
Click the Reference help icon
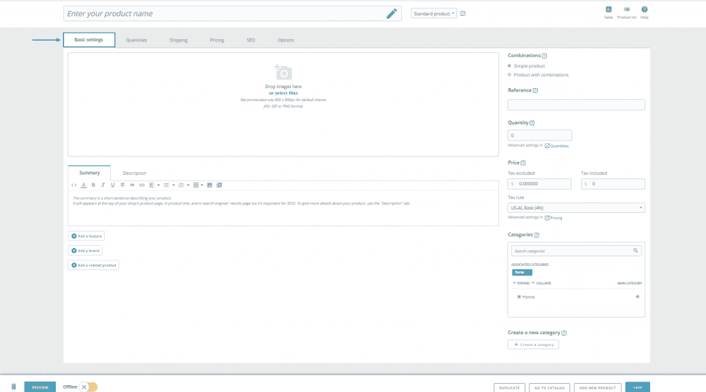pyautogui.click(x=535, y=90)
